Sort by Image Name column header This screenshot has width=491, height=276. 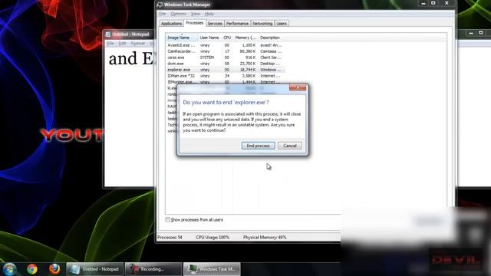(182, 38)
